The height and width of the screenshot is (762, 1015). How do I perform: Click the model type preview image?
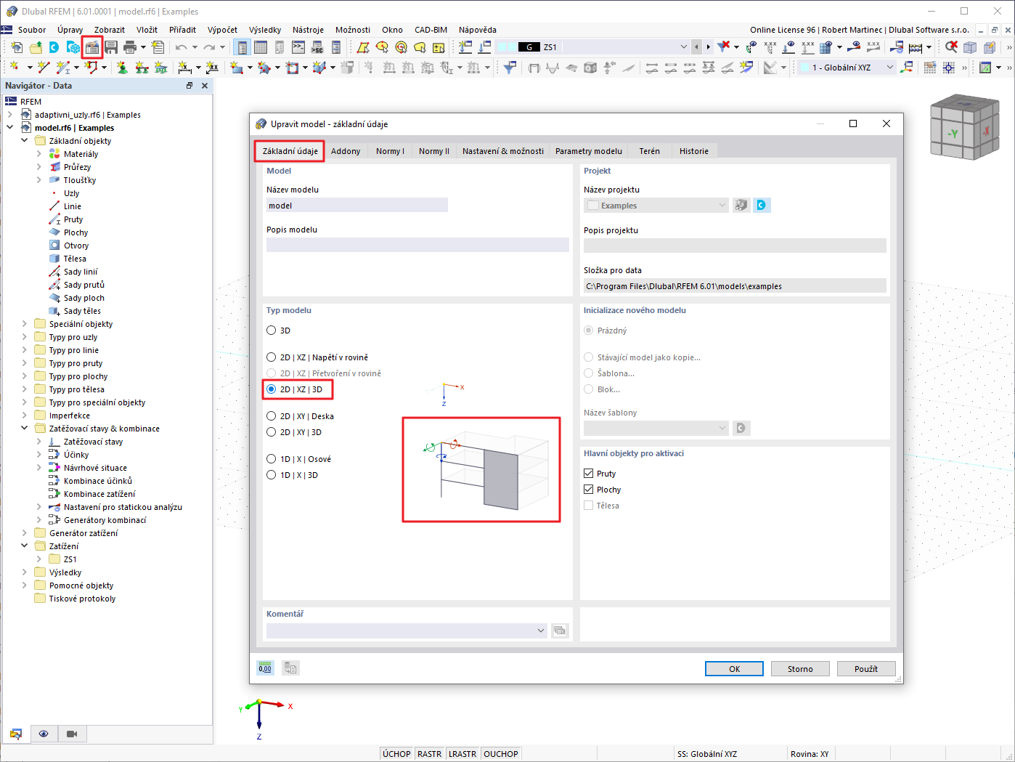(481, 469)
